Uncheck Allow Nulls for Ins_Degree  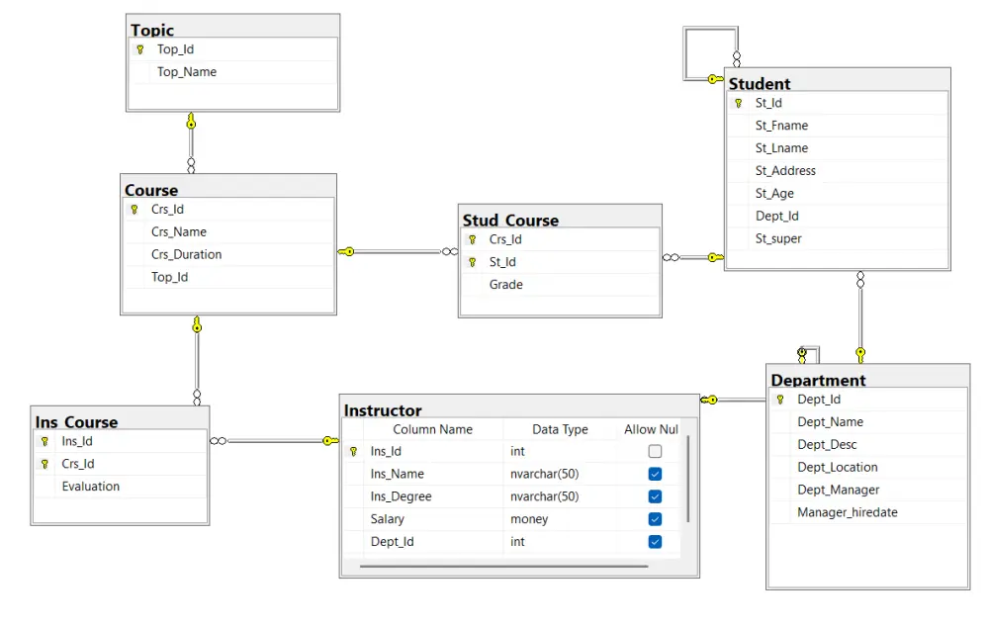pyautogui.click(x=655, y=496)
